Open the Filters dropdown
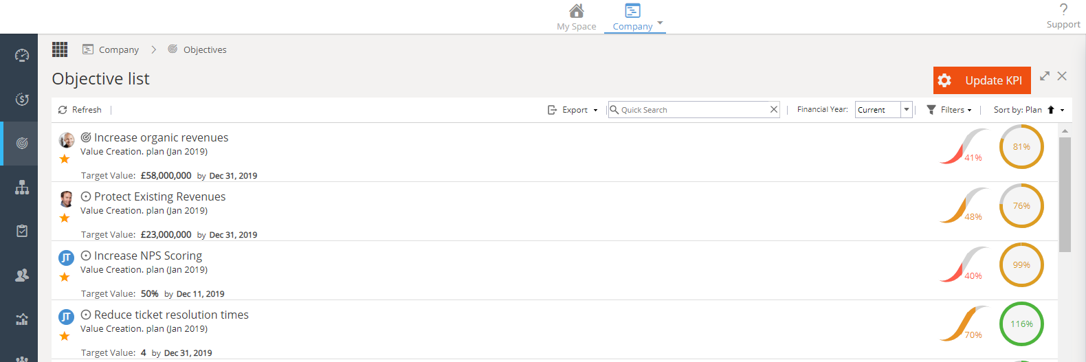The width and height of the screenshot is (1086, 362). pos(949,110)
